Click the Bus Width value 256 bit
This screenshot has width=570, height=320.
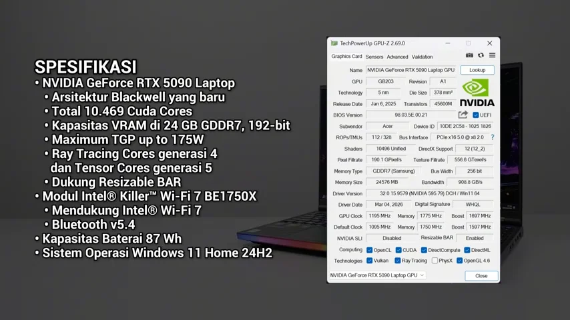(475, 171)
